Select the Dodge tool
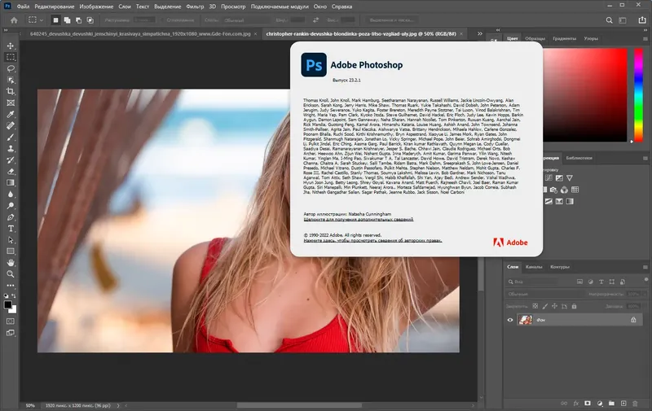Viewport: 652px width, 411px height. pyautogui.click(x=11, y=206)
